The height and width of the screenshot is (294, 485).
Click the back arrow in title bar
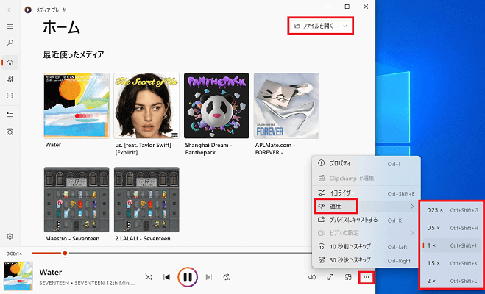[10, 10]
